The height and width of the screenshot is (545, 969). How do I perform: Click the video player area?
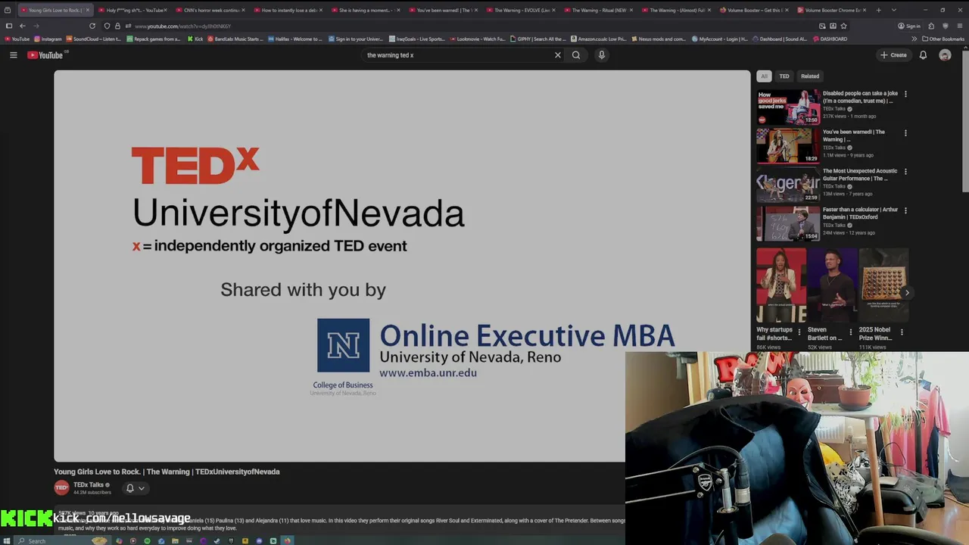402,266
